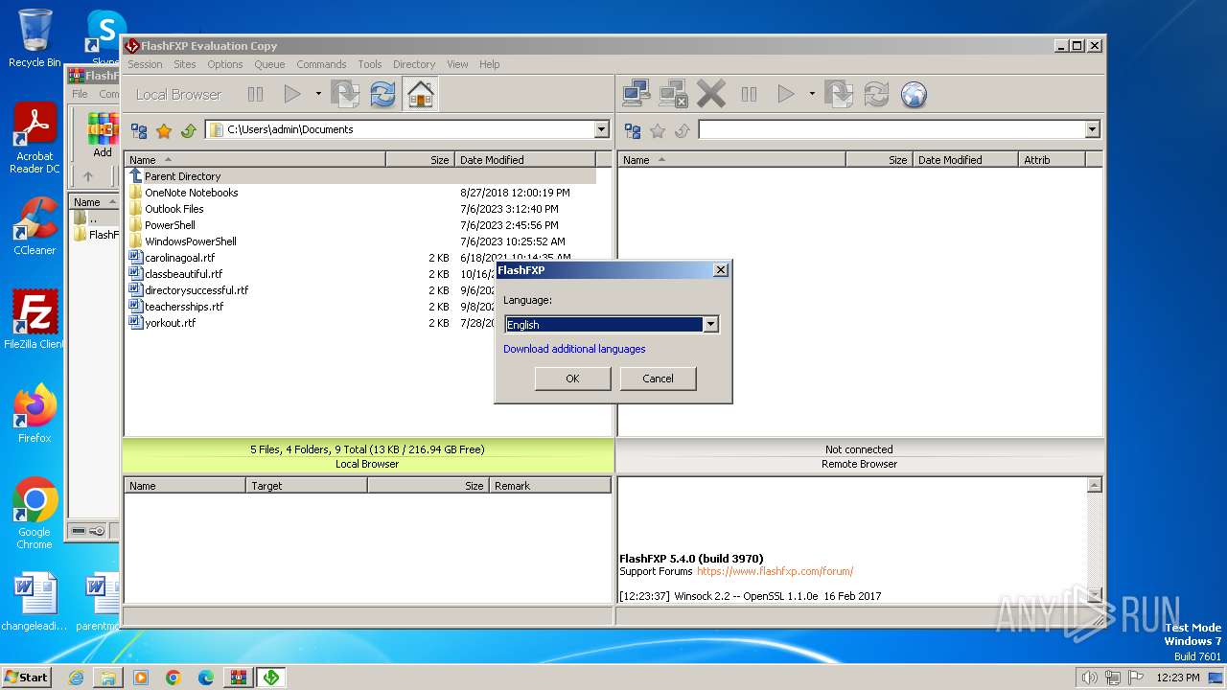Select the Outlook Files folder

[360, 209]
